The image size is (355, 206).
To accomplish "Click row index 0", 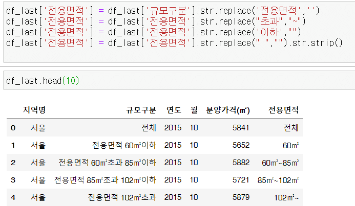I will pos(13,128).
